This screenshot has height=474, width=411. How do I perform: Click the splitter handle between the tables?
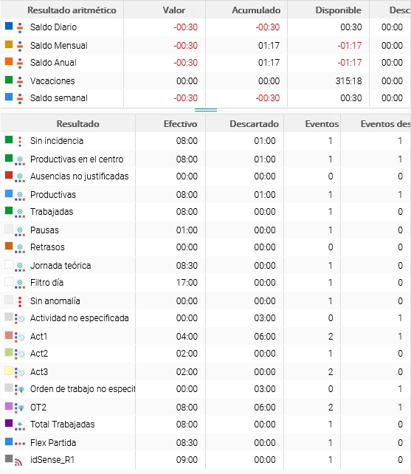[206, 110]
